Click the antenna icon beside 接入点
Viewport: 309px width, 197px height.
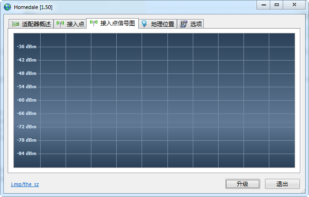click(60, 24)
